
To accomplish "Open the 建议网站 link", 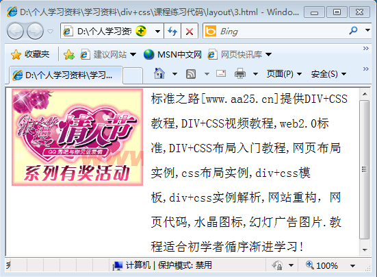I will click(103, 54).
